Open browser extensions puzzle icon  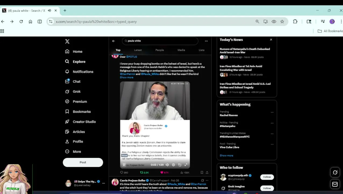[295, 22]
